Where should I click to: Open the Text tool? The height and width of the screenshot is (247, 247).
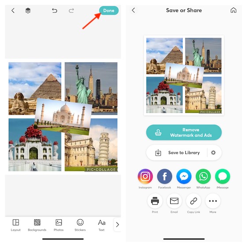tap(101, 225)
